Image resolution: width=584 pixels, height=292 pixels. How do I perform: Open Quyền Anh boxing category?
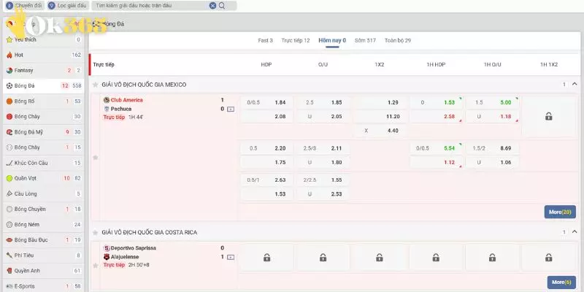(x=27, y=270)
